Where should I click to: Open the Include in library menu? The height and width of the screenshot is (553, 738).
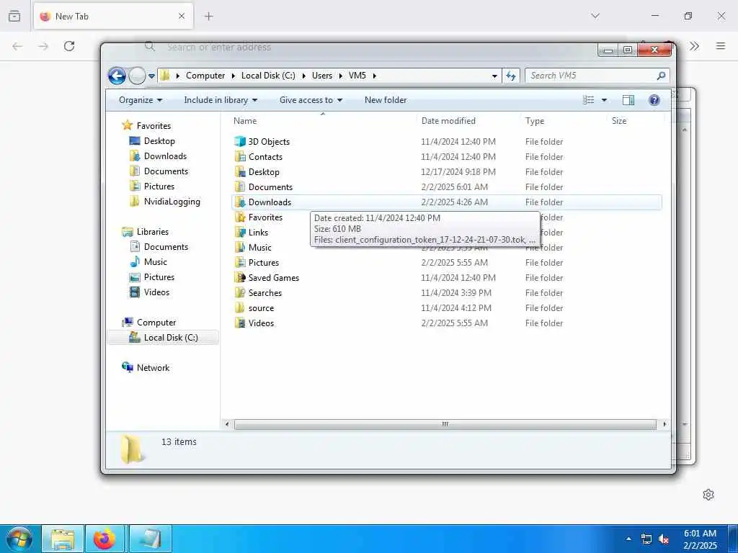(221, 99)
